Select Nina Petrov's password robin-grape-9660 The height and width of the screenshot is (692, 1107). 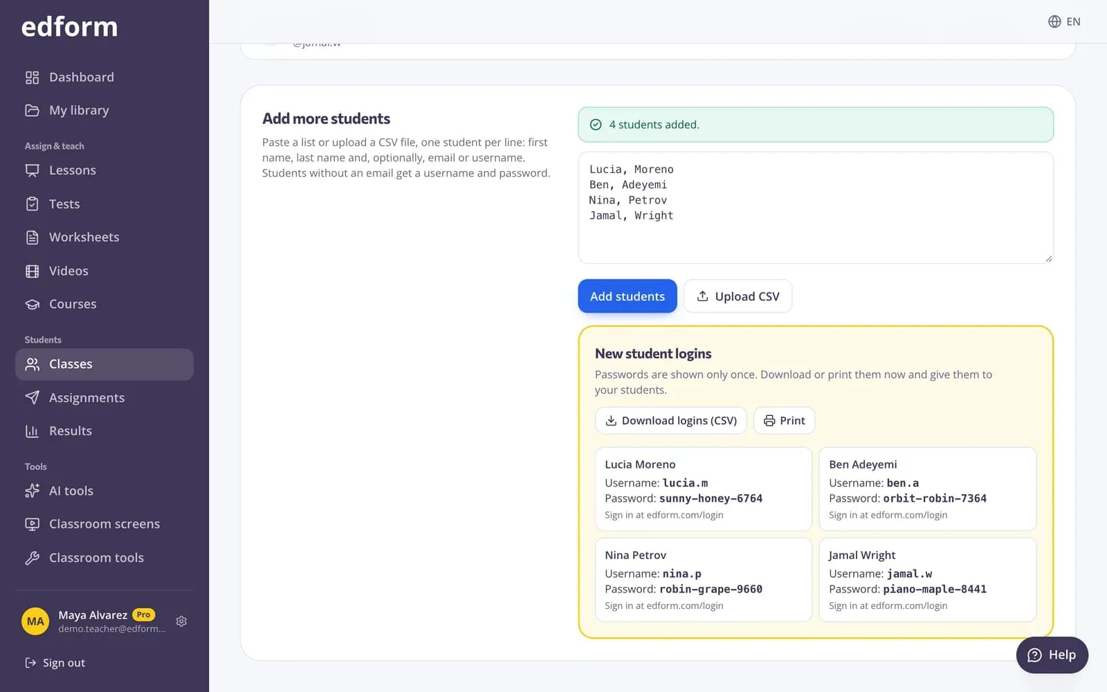[711, 589]
